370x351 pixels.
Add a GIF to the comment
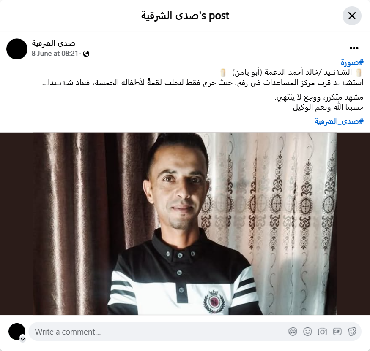pos(337,332)
